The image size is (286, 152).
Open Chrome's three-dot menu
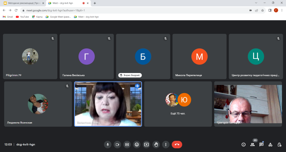[x=282, y=10]
